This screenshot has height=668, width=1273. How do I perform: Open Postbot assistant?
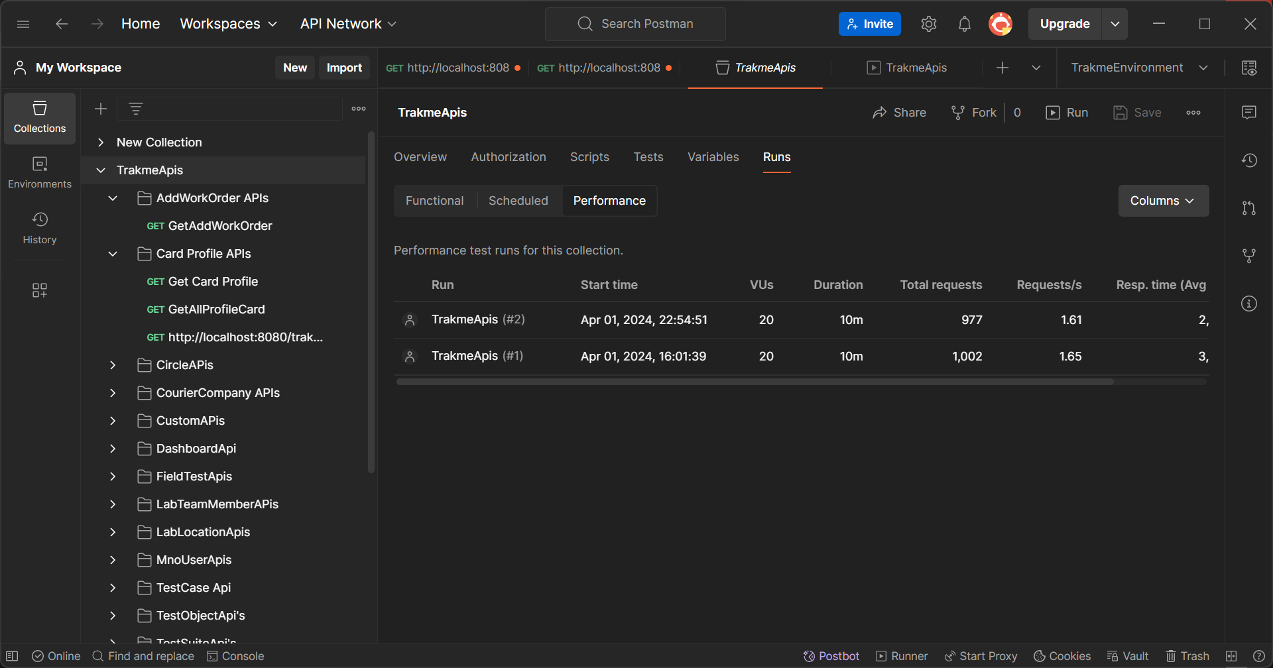coord(831,656)
